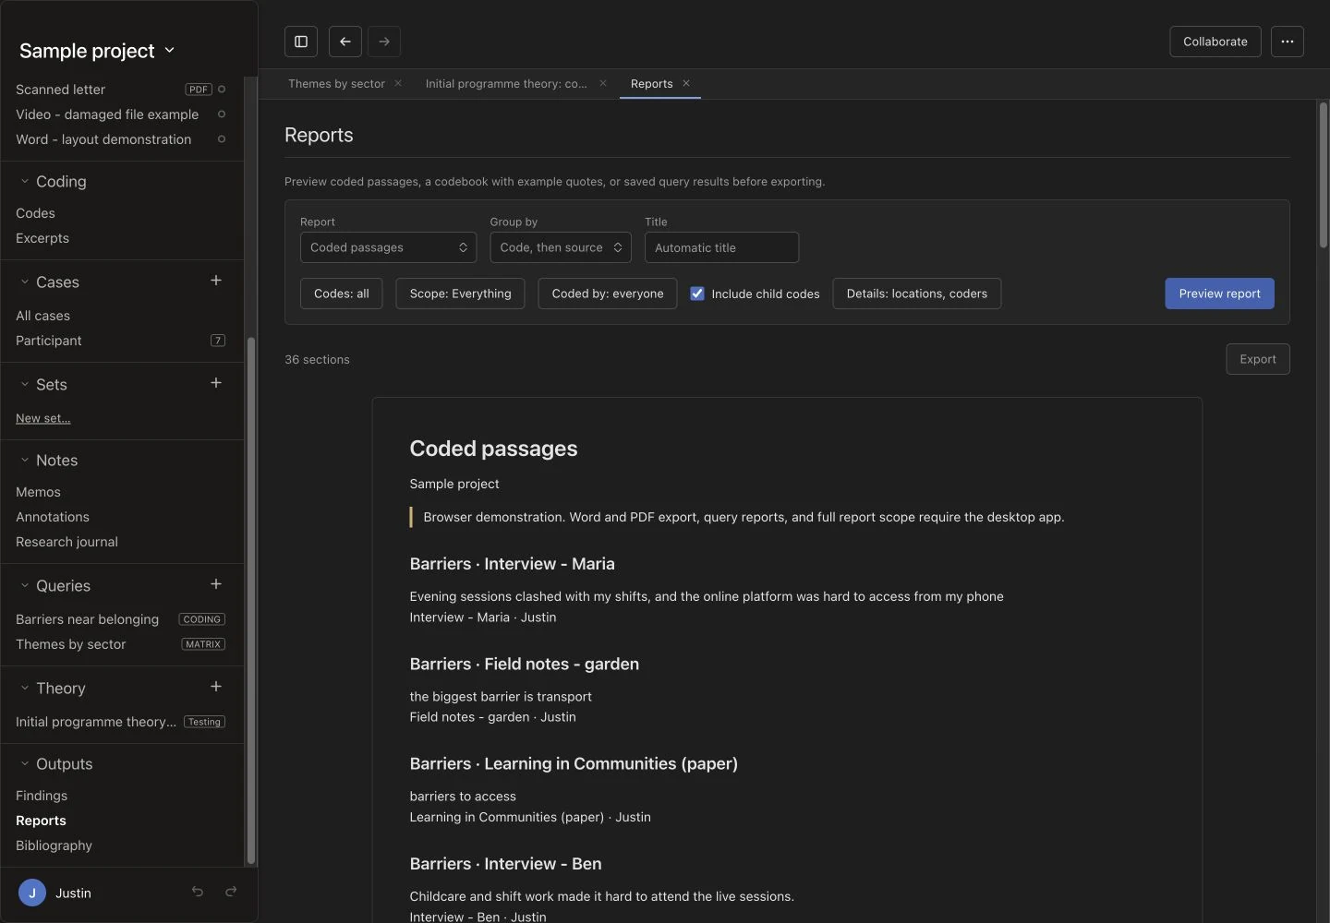Open the Scope: Everything filter
This screenshot has width=1330, height=923.
click(460, 294)
